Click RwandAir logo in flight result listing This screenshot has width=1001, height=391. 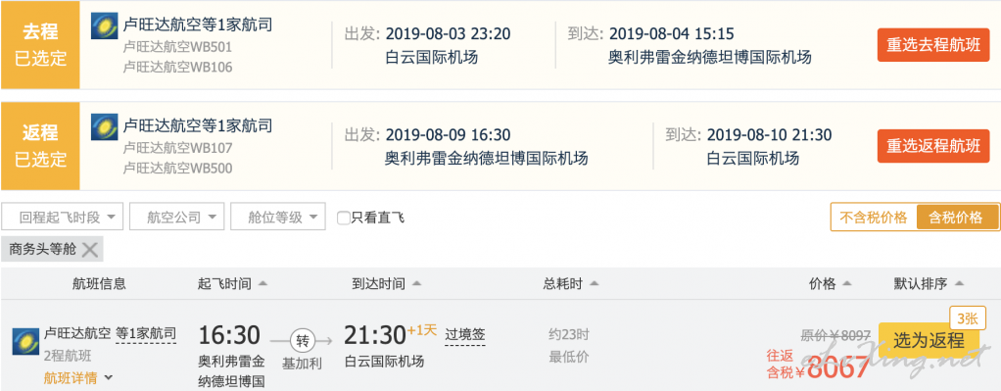click(x=25, y=342)
